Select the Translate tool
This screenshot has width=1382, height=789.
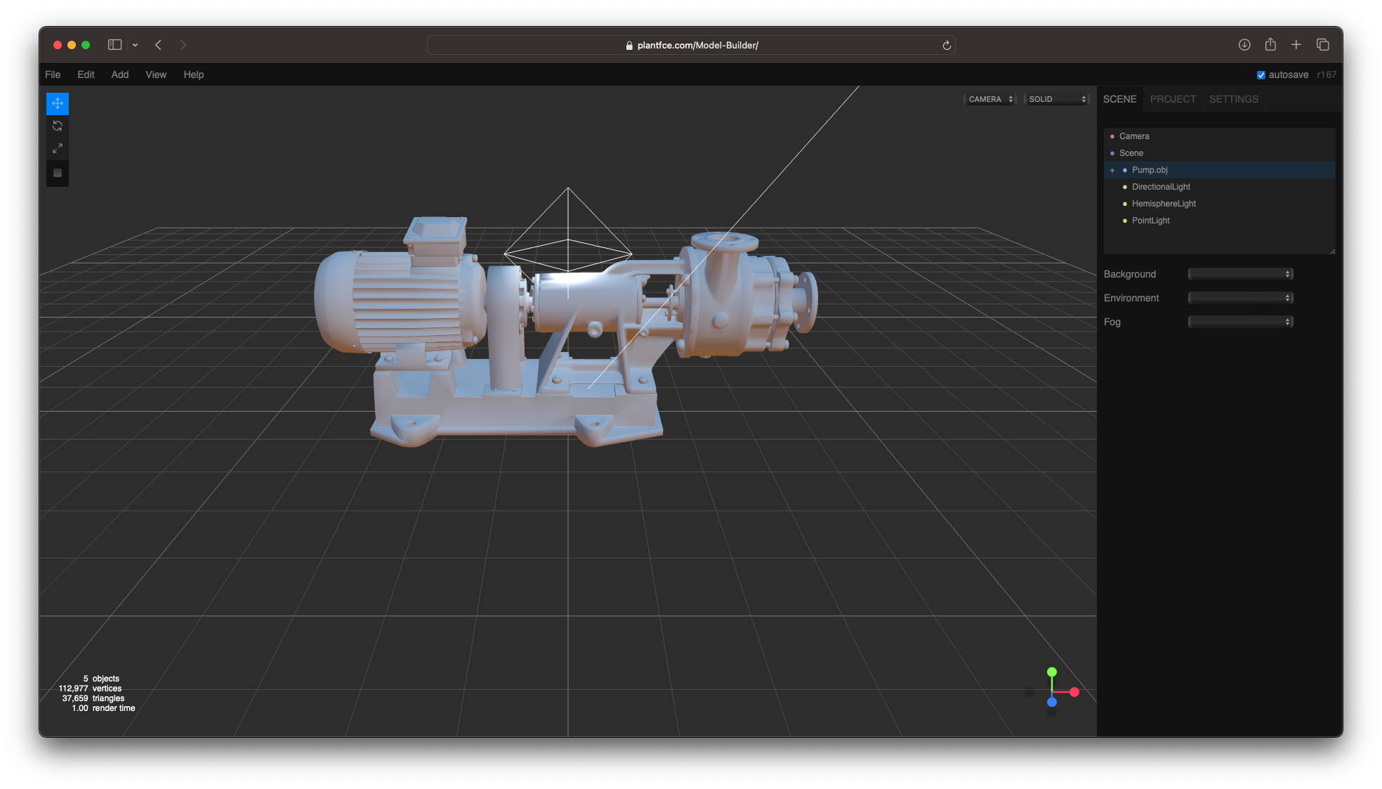pyautogui.click(x=58, y=103)
